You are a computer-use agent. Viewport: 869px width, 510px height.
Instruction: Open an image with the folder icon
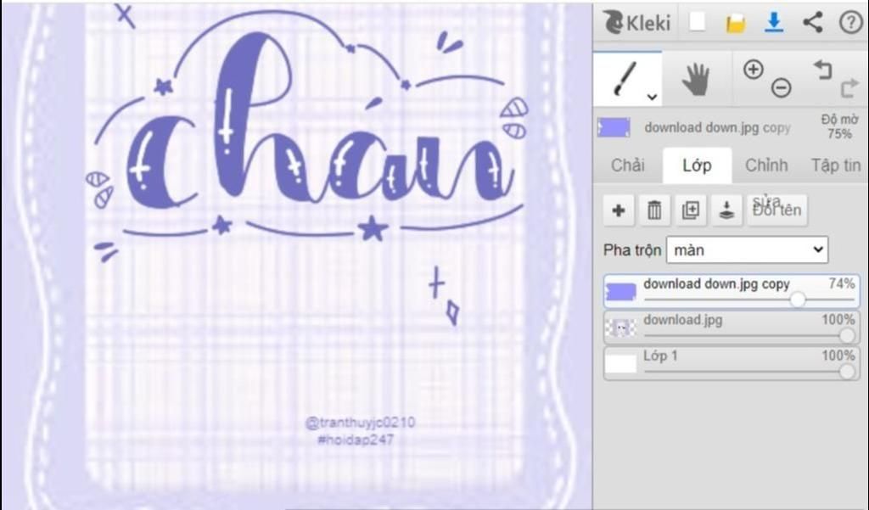point(736,23)
